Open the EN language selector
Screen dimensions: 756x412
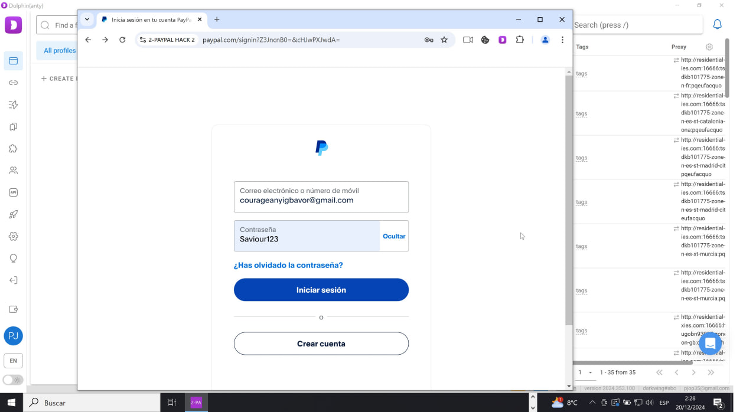(13, 360)
